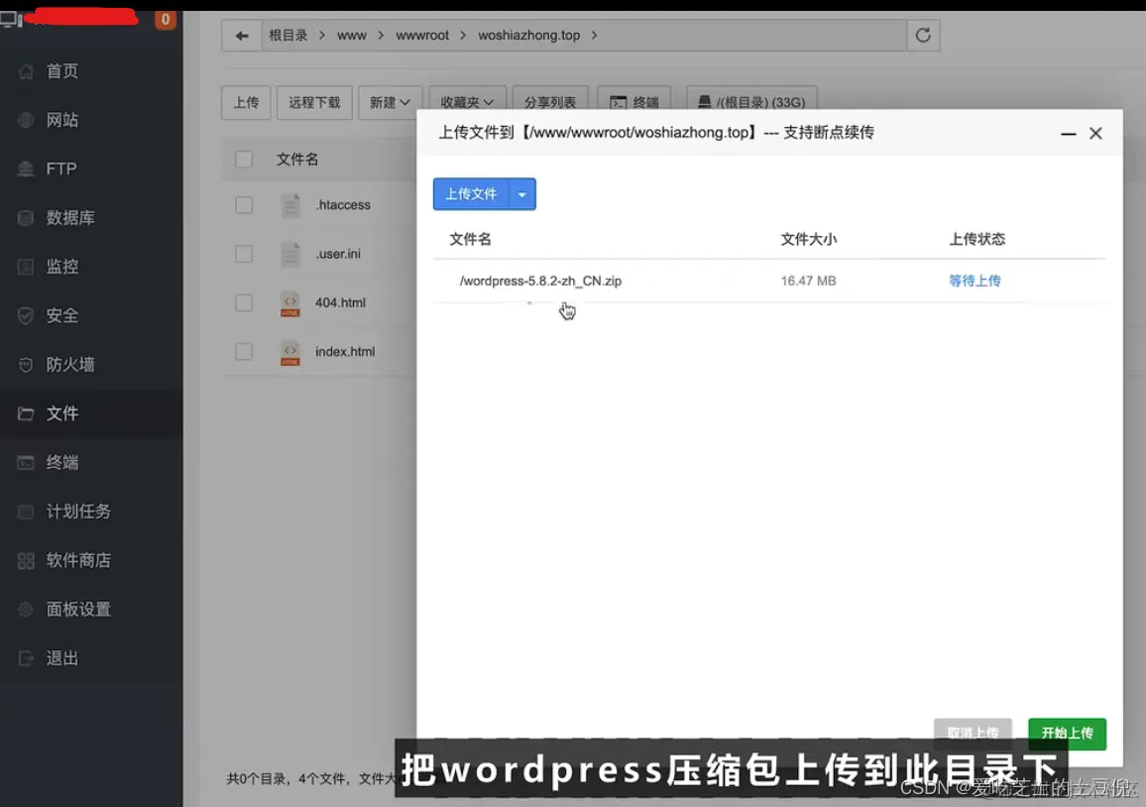Screen dimensions: 1146x807
Task: Expand the 上传文件 dropdown arrow
Action: coord(521,194)
